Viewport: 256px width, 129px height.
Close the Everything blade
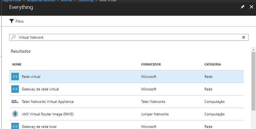(x=252, y=7)
